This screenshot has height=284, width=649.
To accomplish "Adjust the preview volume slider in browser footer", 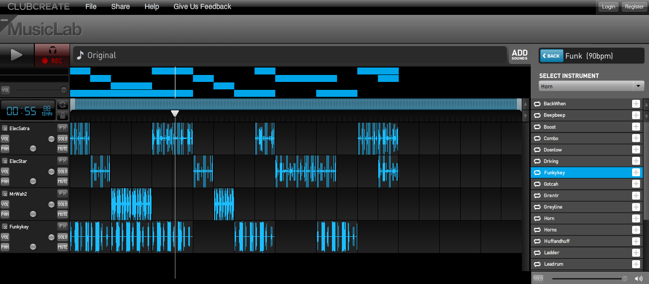I will point(625,279).
